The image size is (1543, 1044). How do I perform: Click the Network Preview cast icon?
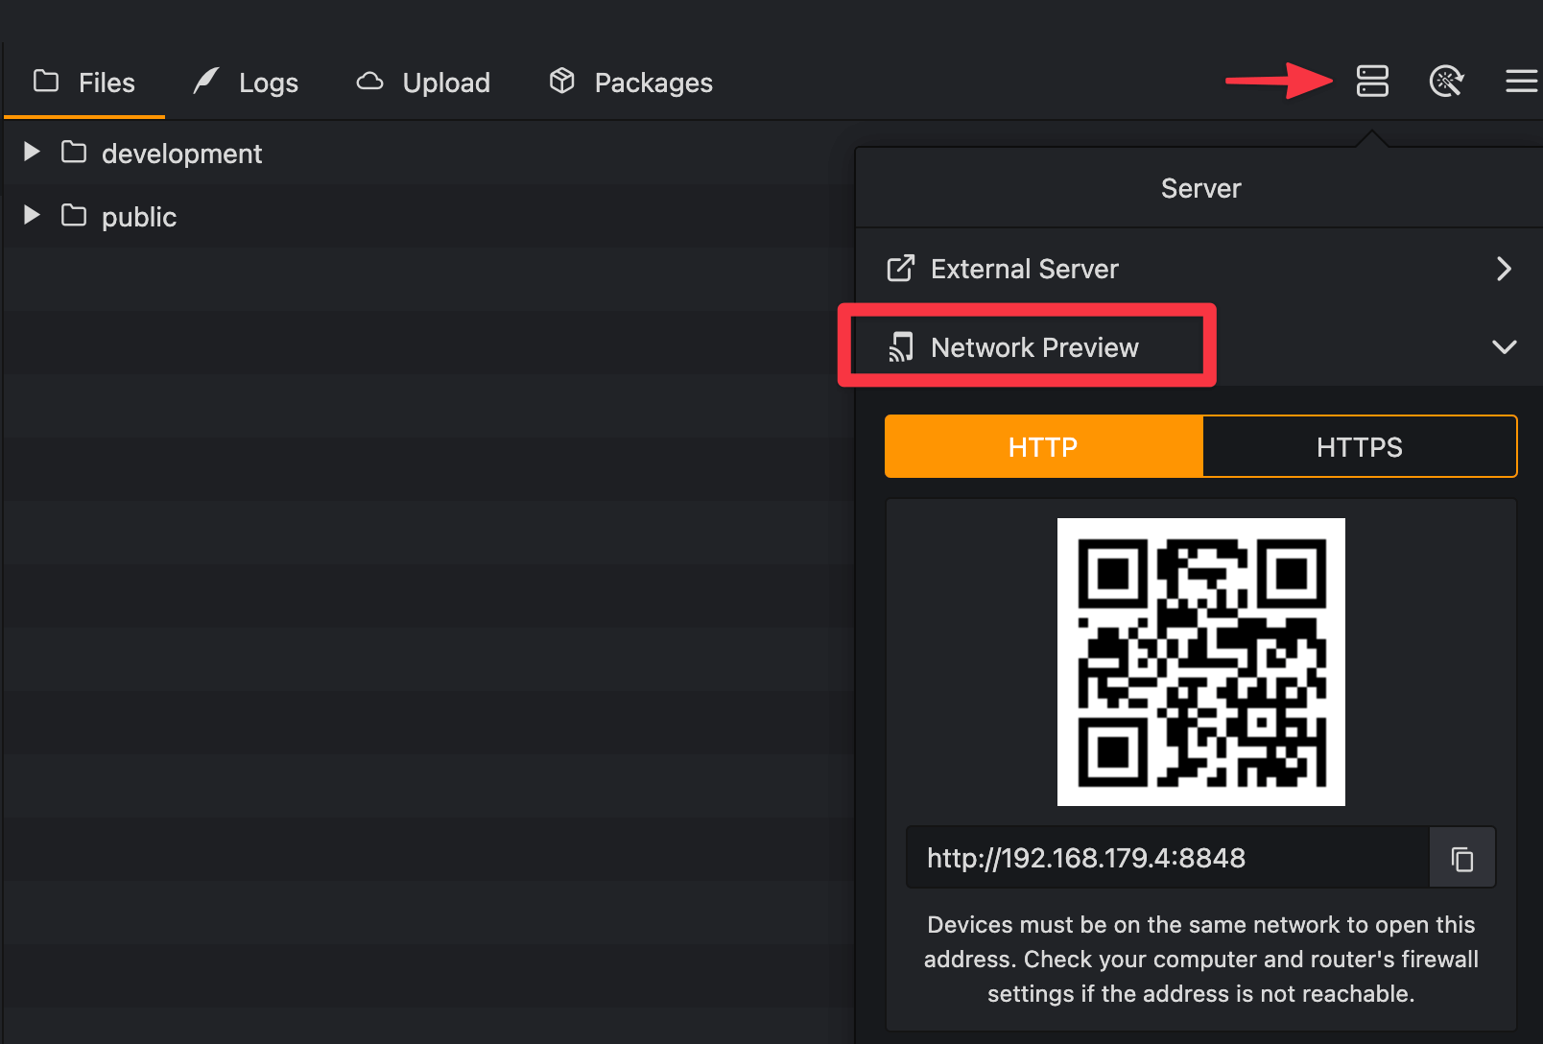pyautogui.click(x=900, y=347)
